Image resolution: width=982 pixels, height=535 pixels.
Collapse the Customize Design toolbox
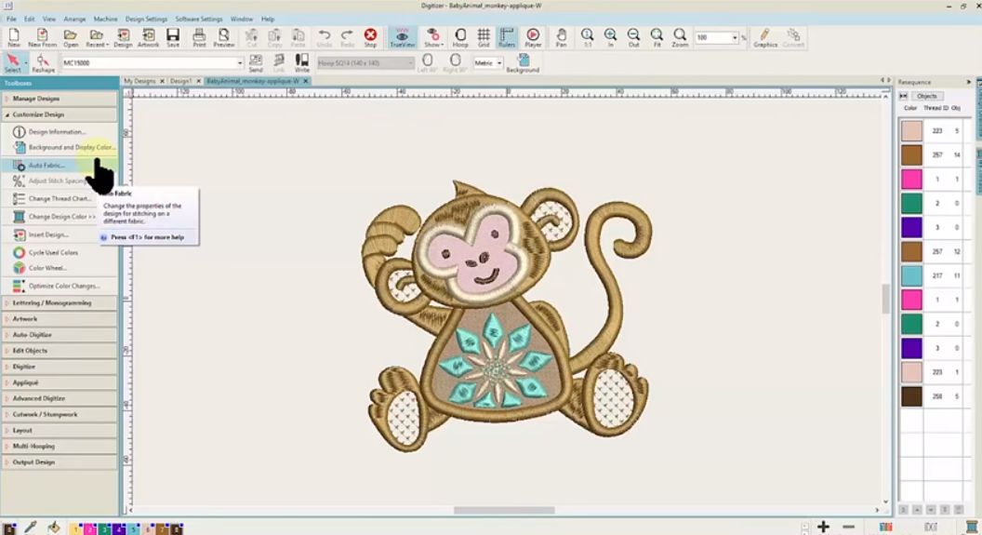coord(59,114)
